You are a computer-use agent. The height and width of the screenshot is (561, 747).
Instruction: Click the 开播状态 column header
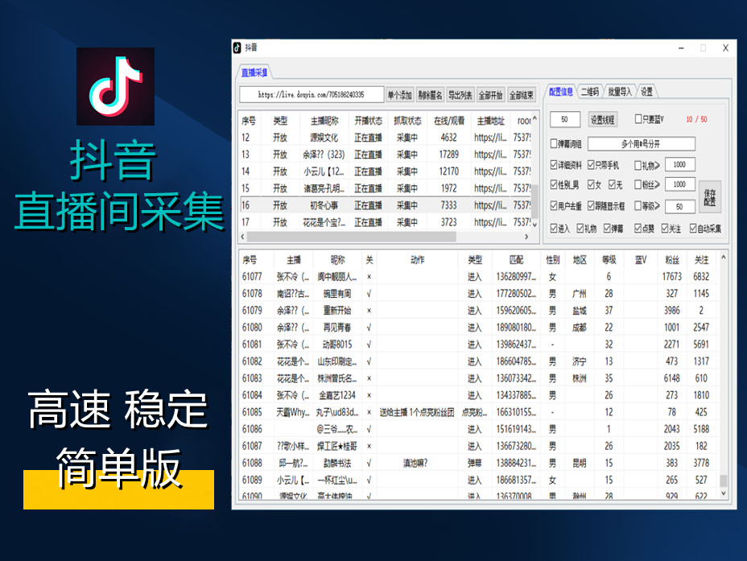pyautogui.click(x=368, y=121)
